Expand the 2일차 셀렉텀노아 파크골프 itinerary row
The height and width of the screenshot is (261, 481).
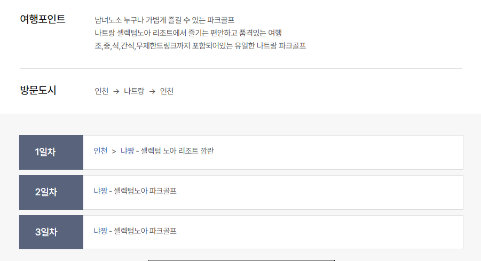(x=272, y=192)
